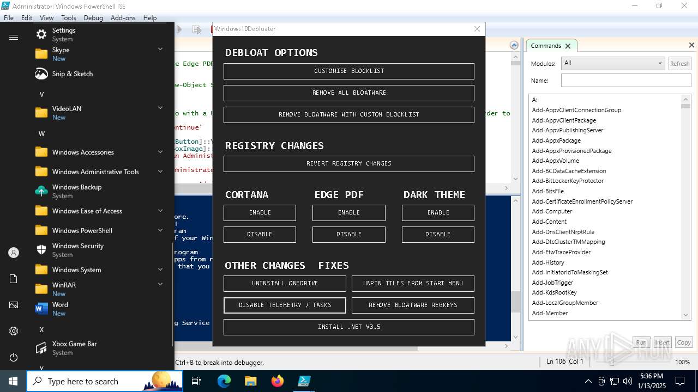Click Power icon in Start sidebar
This screenshot has width=698, height=392.
[x=14, y=357]
